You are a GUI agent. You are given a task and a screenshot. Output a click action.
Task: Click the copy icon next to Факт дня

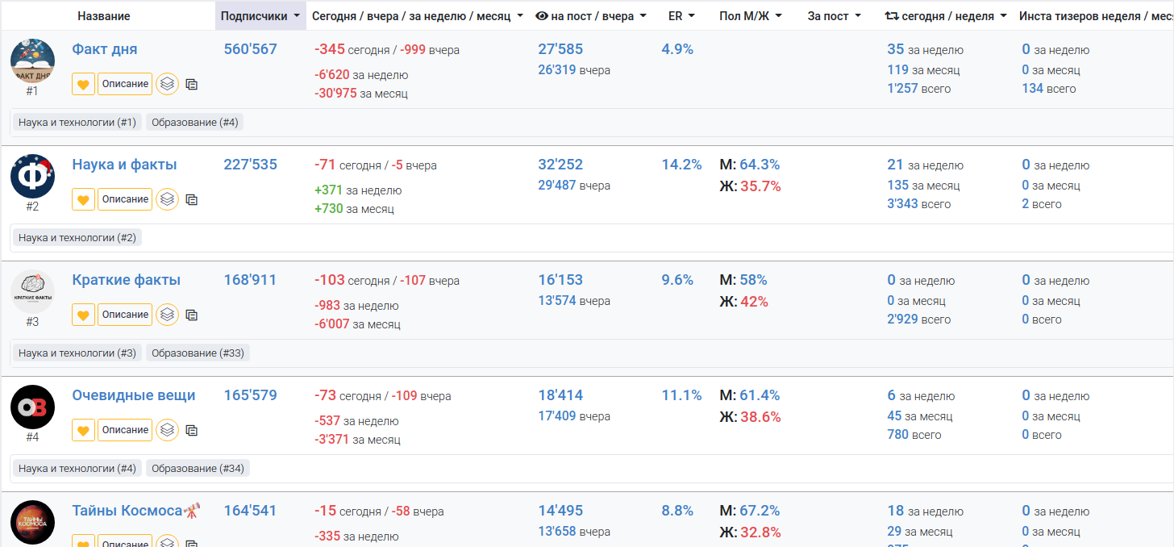pos(192,84)
